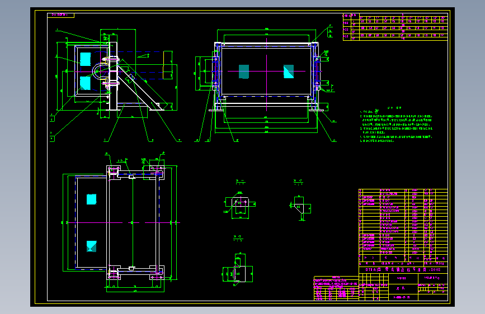Click the magenta parameter table above the notes
Viewport: 485px width, 314px height.
coord(395,27)
